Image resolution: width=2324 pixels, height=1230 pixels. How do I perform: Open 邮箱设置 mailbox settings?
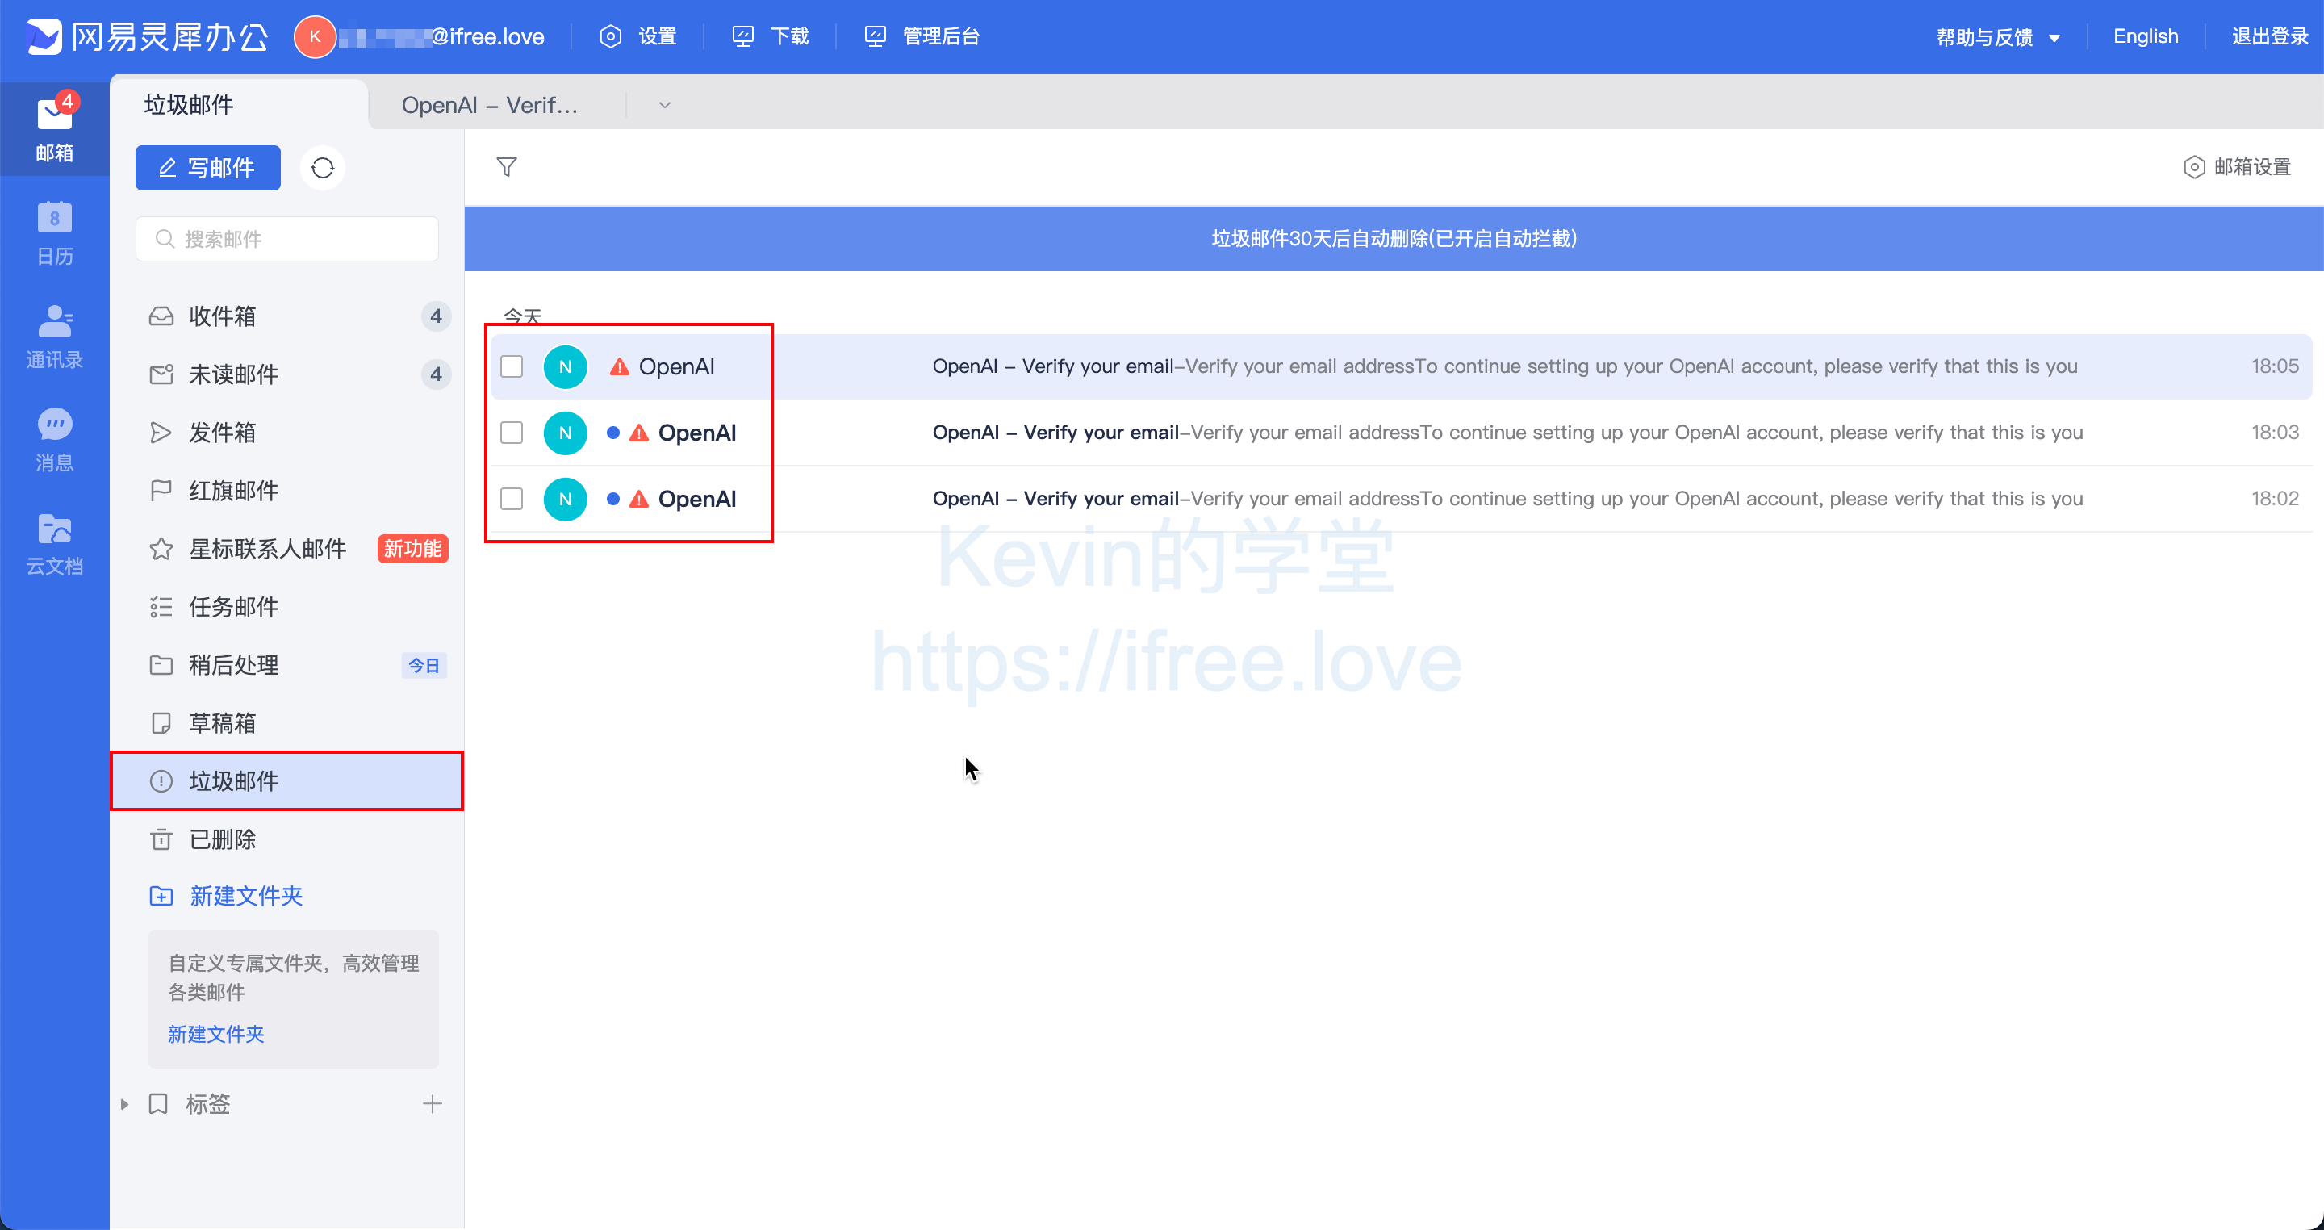(2238, 167)
